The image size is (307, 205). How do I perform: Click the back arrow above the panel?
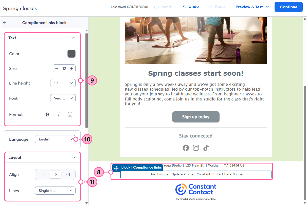tap(5, 23)
